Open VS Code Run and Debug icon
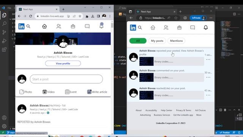 coord(4,41)
